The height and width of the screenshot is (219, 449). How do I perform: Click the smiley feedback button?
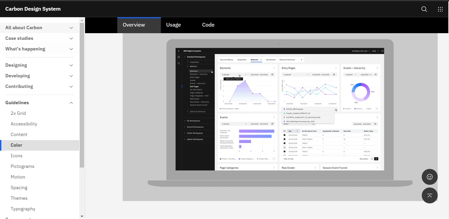pos(430,177)
